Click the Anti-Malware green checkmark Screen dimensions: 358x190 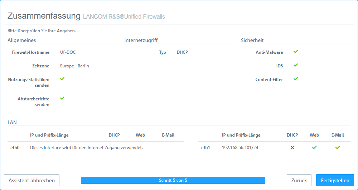pyautogui.click(x=296, y=52)
